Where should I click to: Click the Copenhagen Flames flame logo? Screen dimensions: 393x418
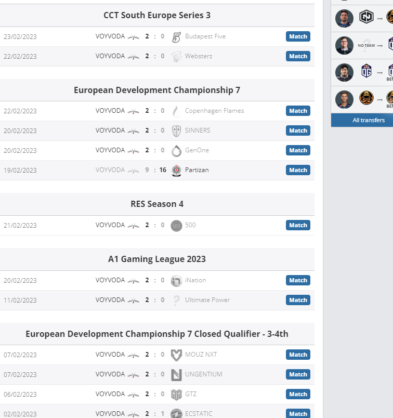(x=176, y=111)
